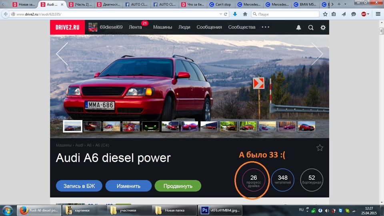Open 69diesel69 profile avatar
This screenshot has width=384, height=216.
(x=92, y=27)
